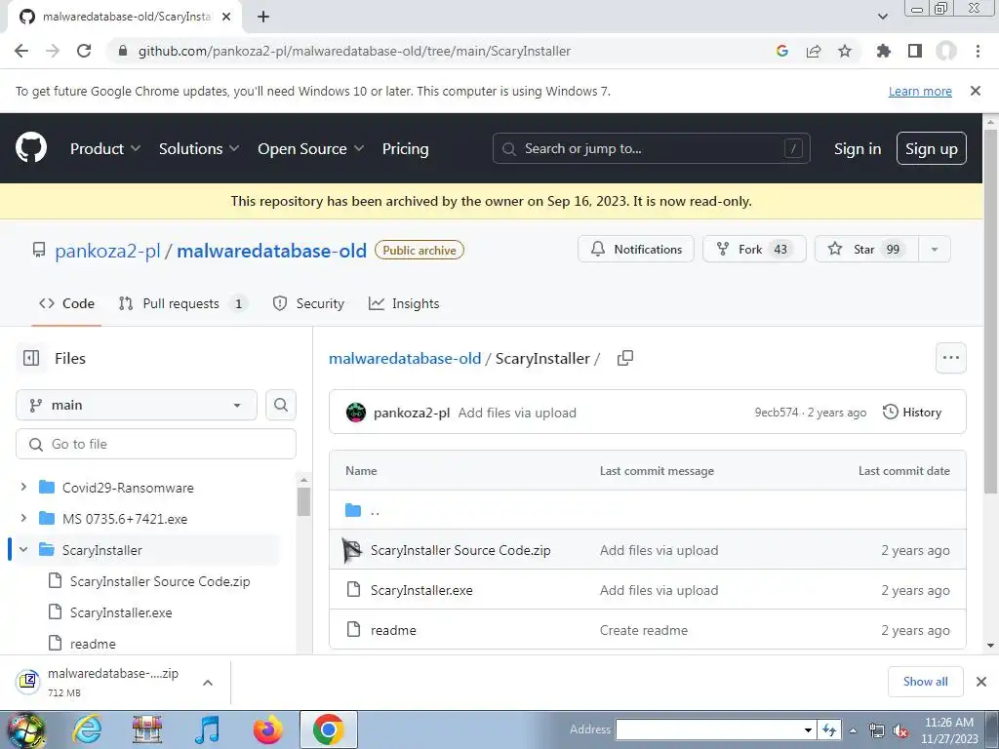Select ScaryInstaller.exe in sidebar tree

pyautogui.click(x=120, y=612)
